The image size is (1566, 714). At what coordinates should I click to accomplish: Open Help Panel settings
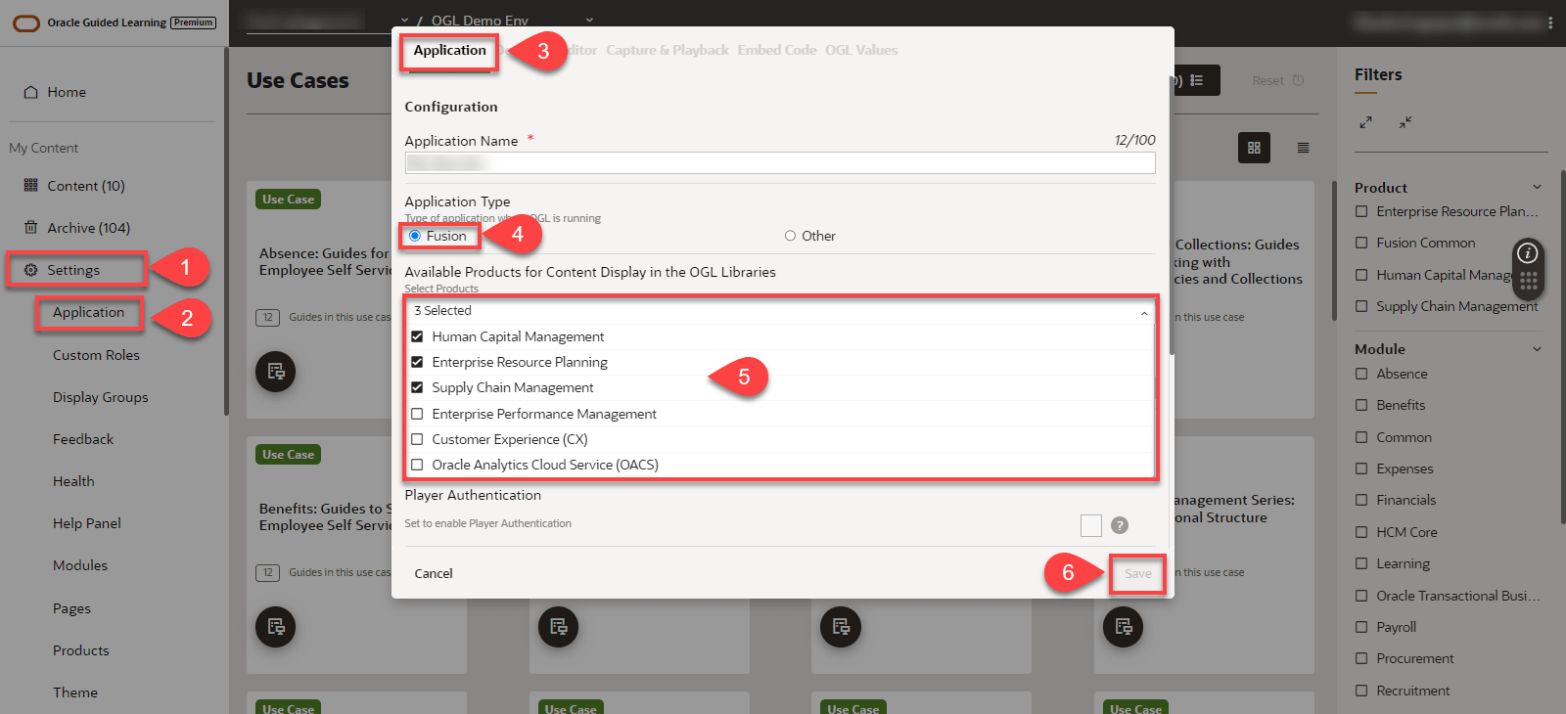[x=87, y=523]
